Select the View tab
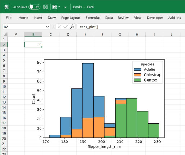 pos(138,18)
